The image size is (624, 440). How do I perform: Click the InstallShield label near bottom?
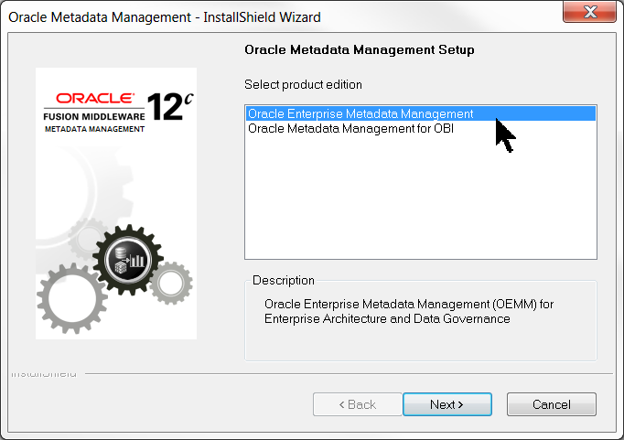pyautogui.click(x=44, y=374)
